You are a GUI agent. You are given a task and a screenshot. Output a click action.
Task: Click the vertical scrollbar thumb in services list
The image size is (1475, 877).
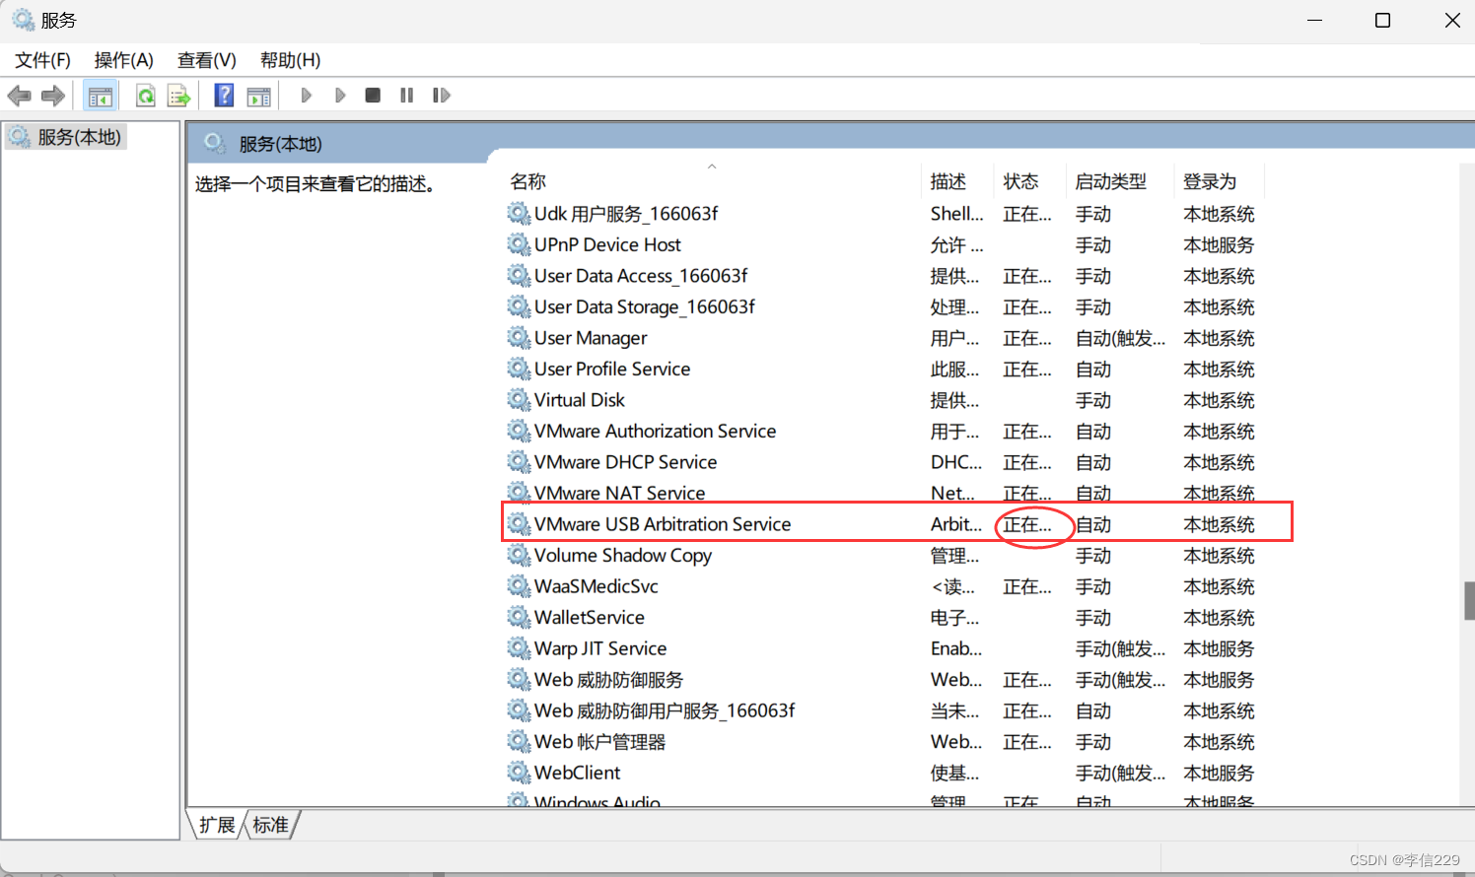pos(1469,600)
